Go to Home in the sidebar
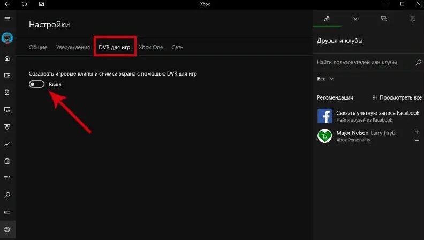This screenshot has width=424, height=240. click(7, 58)
